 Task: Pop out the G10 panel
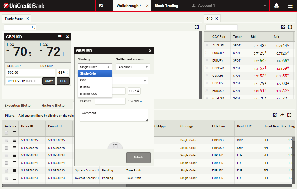pyautogui.click(x=283, y=27)
